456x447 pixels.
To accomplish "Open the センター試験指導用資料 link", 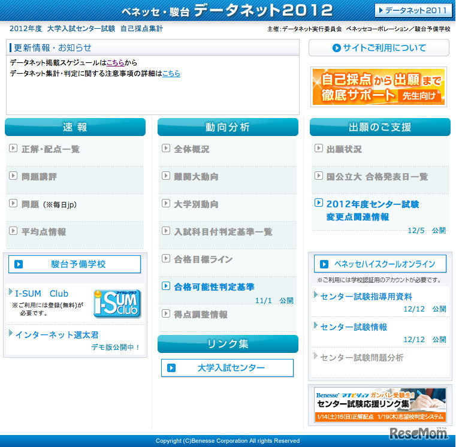I will [x=366, y=297].
